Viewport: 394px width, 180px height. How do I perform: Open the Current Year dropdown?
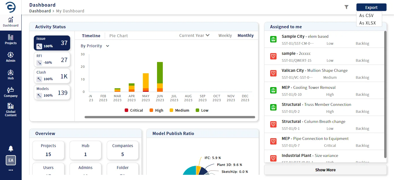click(x=194, y=35)
